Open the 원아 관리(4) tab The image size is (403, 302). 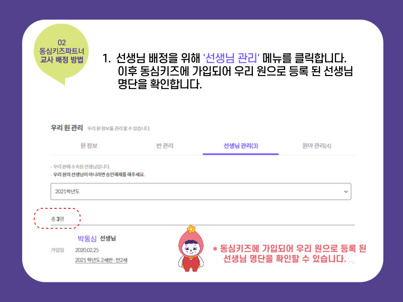[317, 146]
